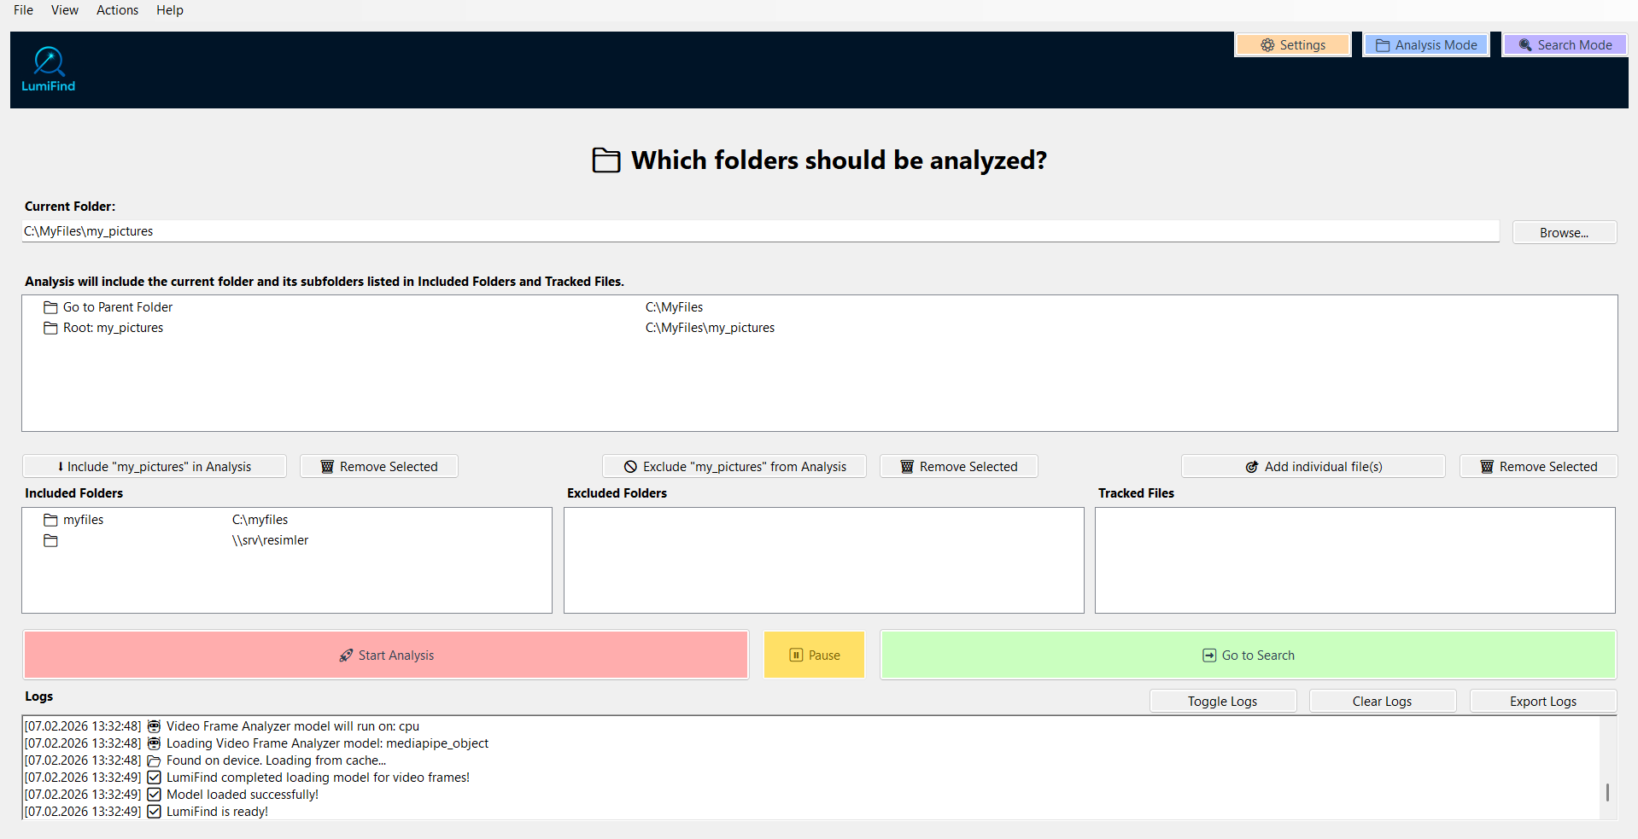Open the View menu
1638x839 pixels.
coord(65,10)
